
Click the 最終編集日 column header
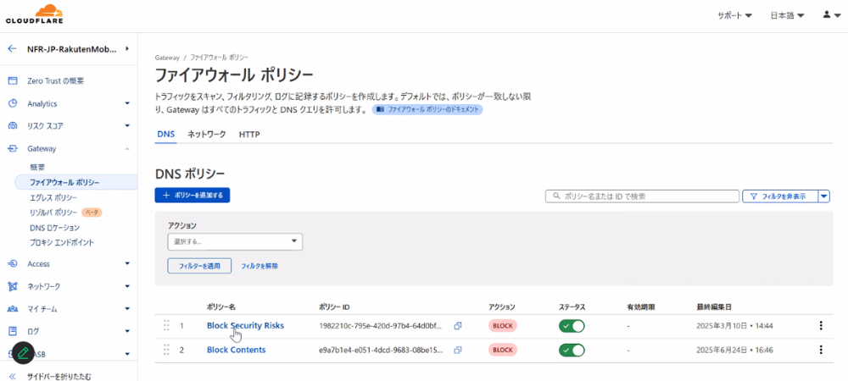point(714,307)
